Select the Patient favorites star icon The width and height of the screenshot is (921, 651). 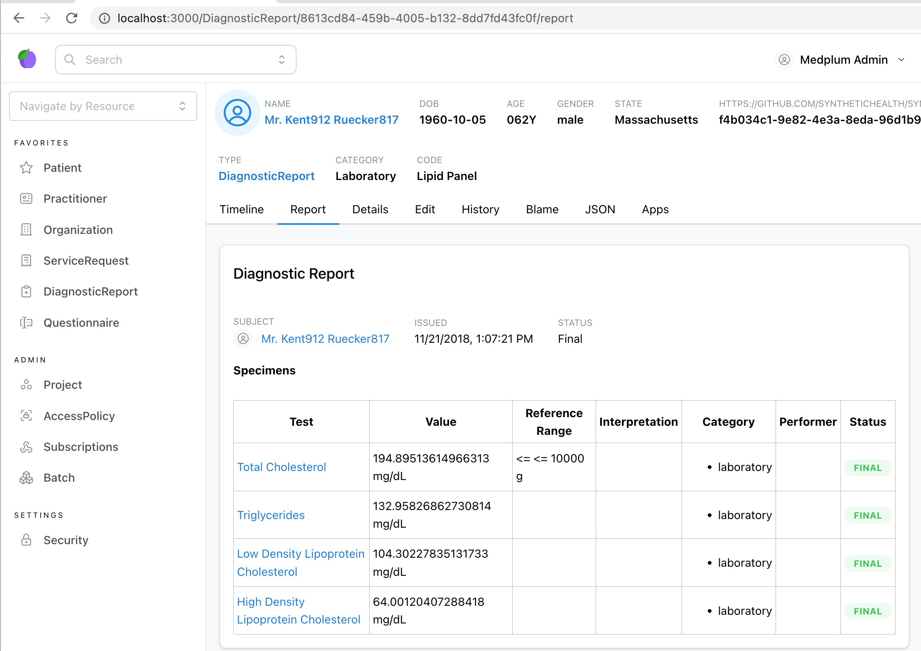pyautogui.click(x=26, y=168)
